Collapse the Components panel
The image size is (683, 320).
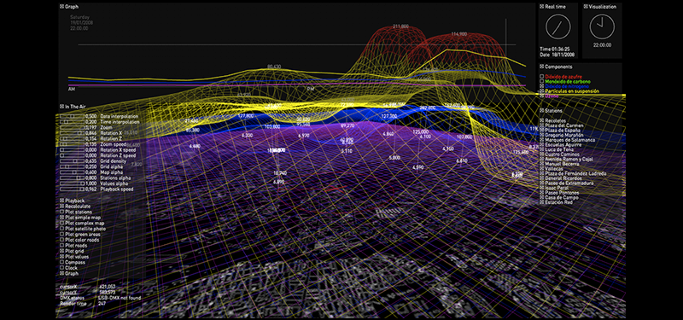coord(542,67)
